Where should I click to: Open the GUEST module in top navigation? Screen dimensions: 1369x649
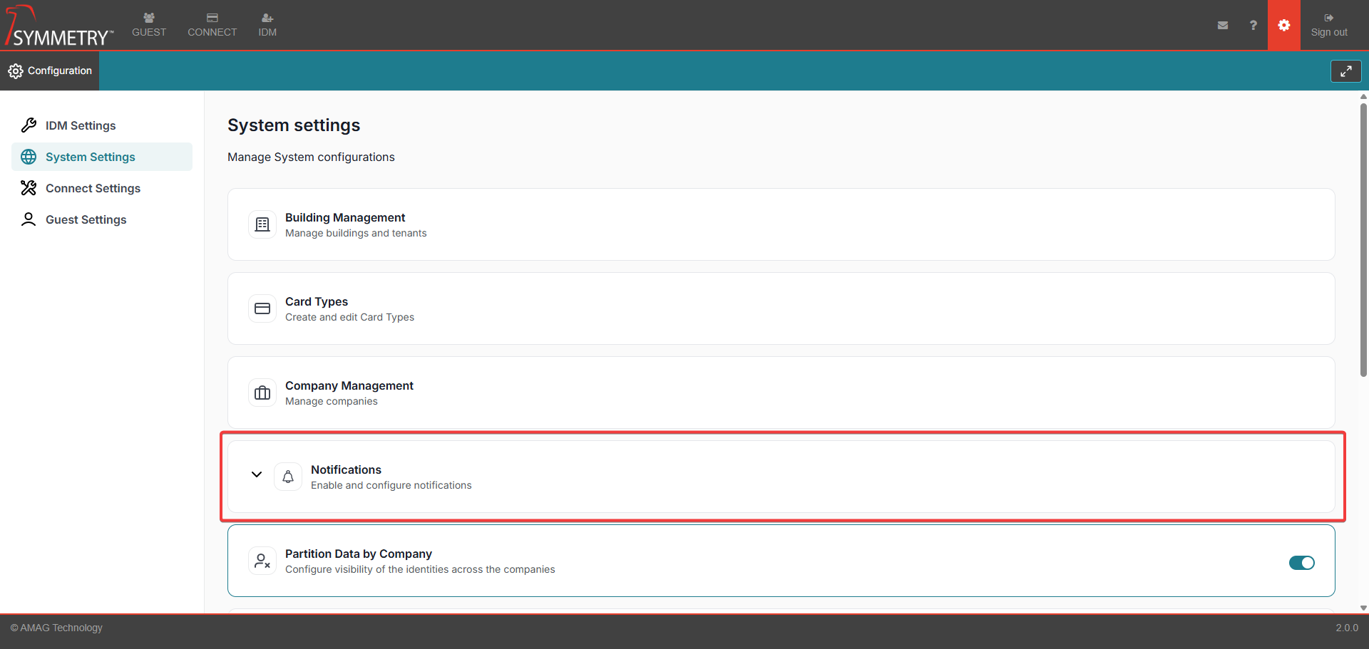coord(149,25)
